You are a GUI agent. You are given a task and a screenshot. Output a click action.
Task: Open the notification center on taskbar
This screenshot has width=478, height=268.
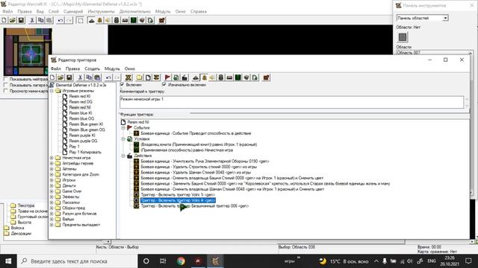(x=468, y=261)
